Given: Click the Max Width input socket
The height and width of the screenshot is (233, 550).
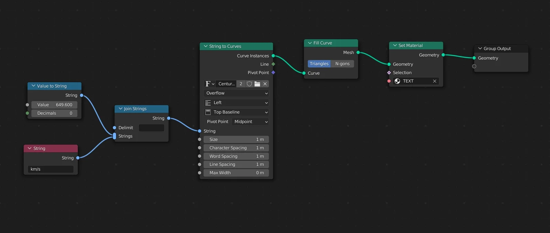Looking at the screenshot, I should click(200, 173).
